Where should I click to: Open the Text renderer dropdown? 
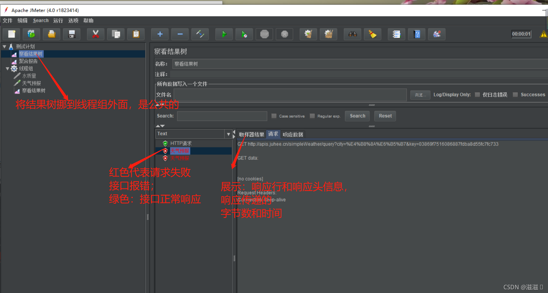(228, 134)
